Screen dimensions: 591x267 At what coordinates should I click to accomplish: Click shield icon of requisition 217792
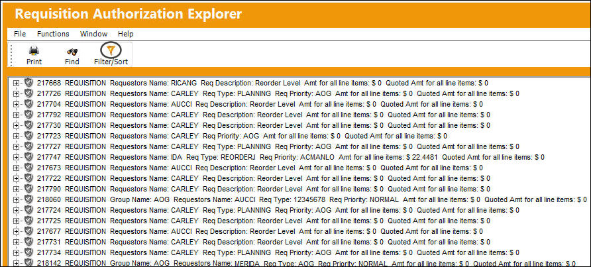(x=28, y=114)
